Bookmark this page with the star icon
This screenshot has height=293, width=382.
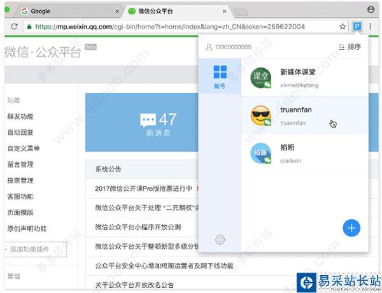point(343,26)
